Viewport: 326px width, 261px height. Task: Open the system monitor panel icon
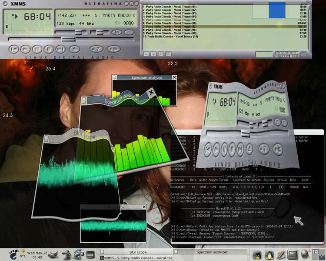click(x=90, y=254)
